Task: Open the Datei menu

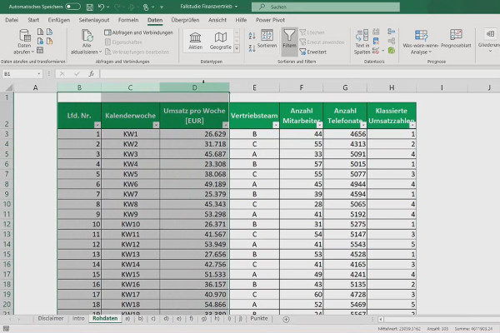Action: pos(12,20)
